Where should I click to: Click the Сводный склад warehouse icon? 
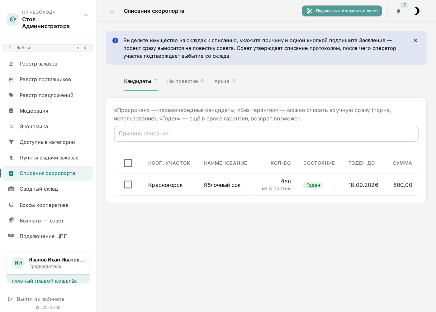[11, 189]
